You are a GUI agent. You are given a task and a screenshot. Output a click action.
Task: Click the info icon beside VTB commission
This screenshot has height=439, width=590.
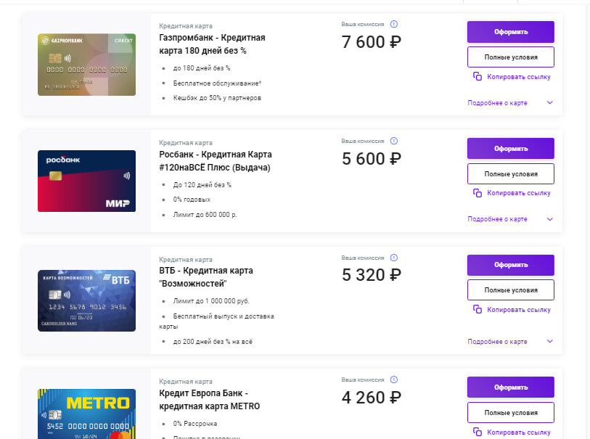(x=394, y=258)
